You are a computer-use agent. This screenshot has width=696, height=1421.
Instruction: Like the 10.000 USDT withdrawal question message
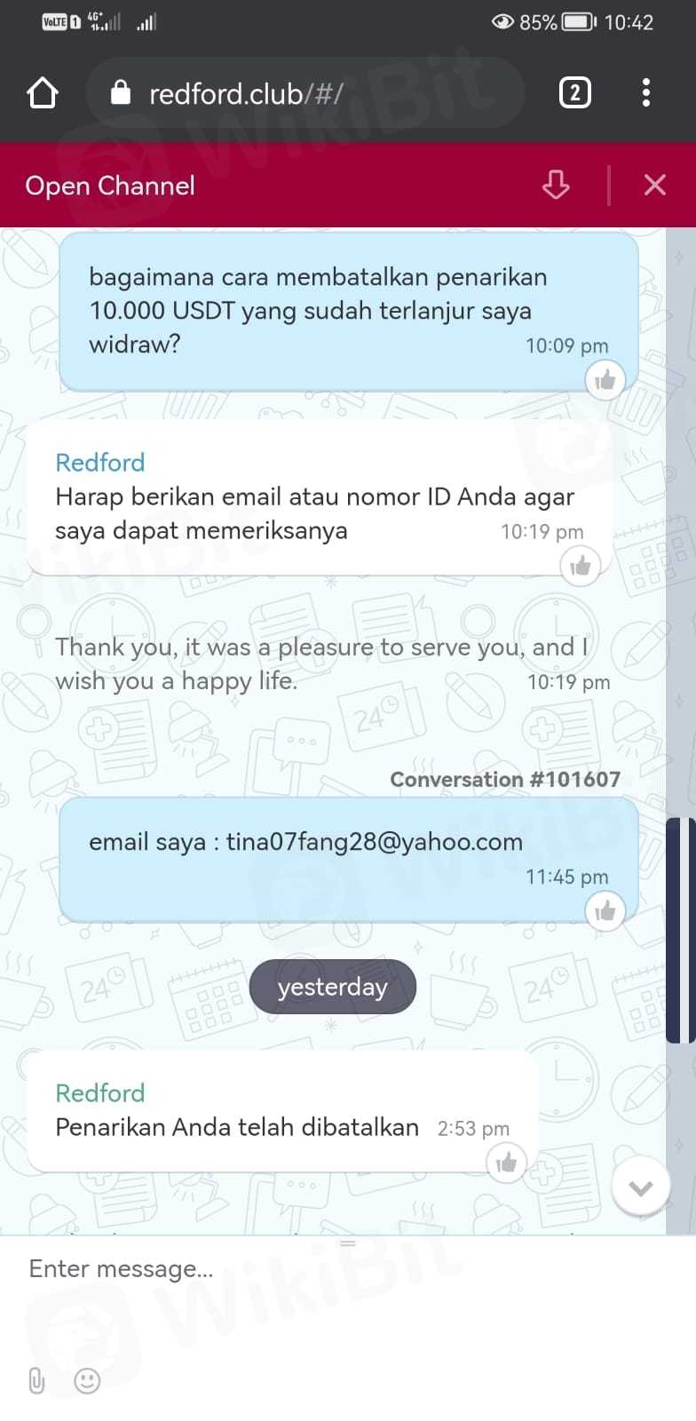605,380
